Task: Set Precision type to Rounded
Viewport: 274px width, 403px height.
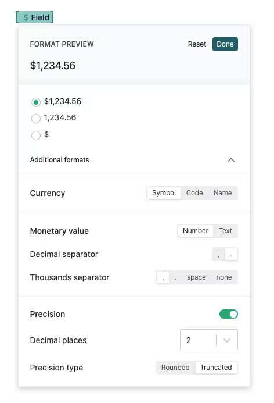Action: tap(175, 368)
